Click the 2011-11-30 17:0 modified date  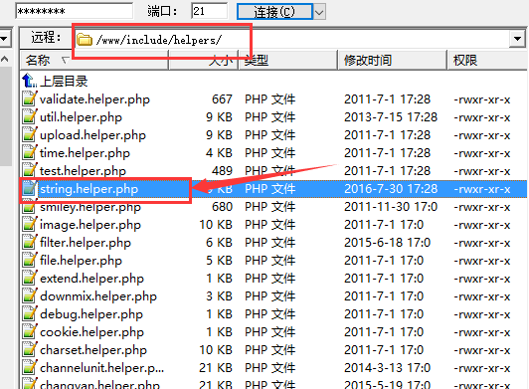(391, 207)
